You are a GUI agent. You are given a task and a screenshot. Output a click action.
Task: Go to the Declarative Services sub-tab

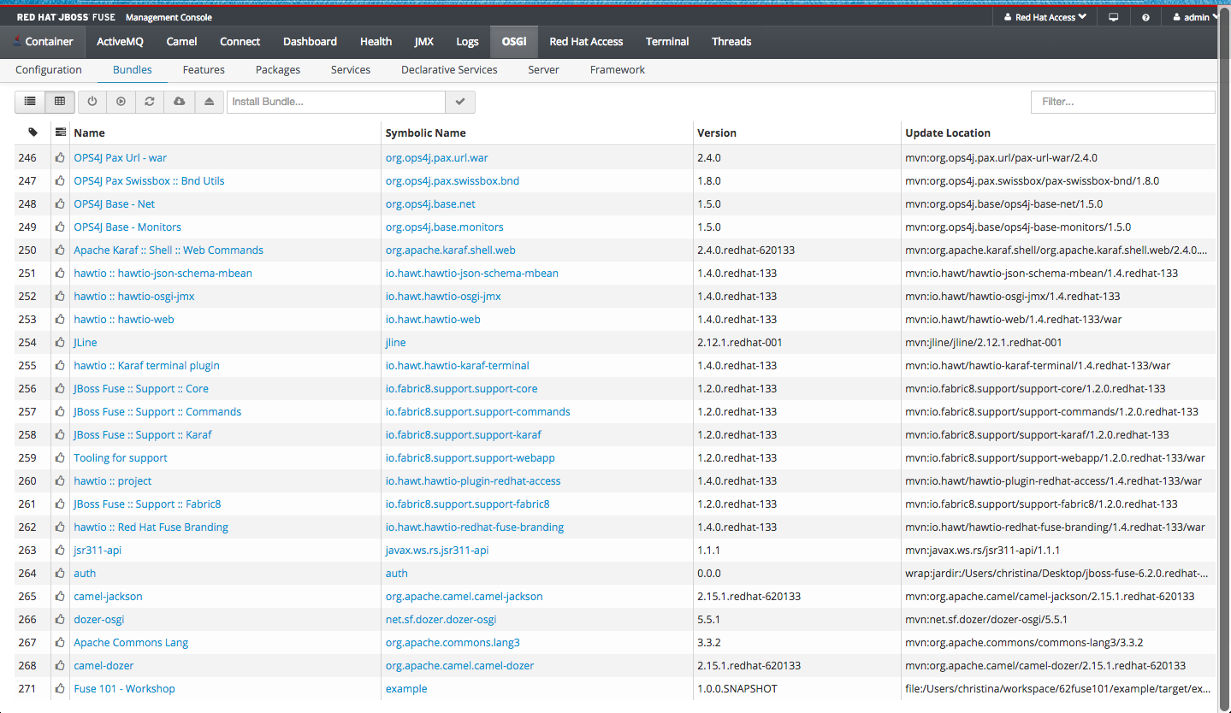[449, 70]
